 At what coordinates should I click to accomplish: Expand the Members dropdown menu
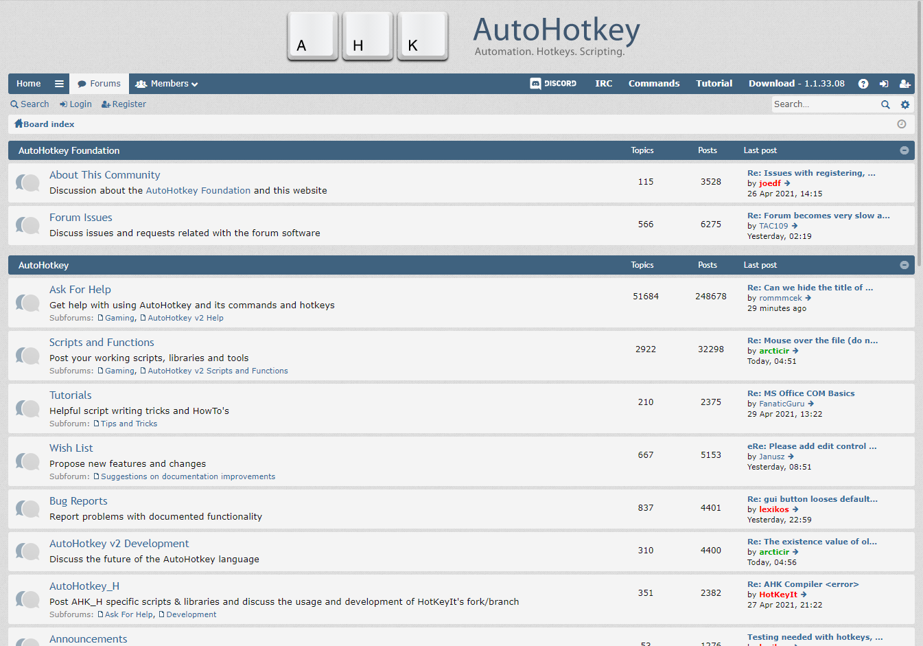tap(167, 84)
